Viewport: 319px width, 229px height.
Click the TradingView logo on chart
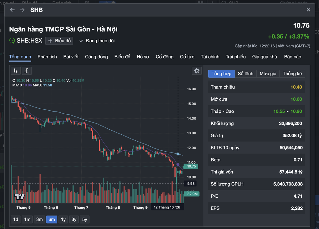coord(19,197)
